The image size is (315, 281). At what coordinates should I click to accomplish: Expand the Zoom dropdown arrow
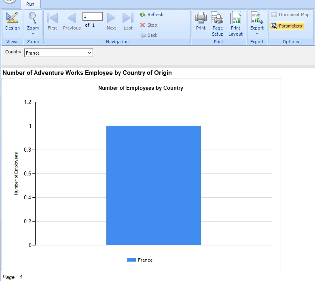pos(33,34)
